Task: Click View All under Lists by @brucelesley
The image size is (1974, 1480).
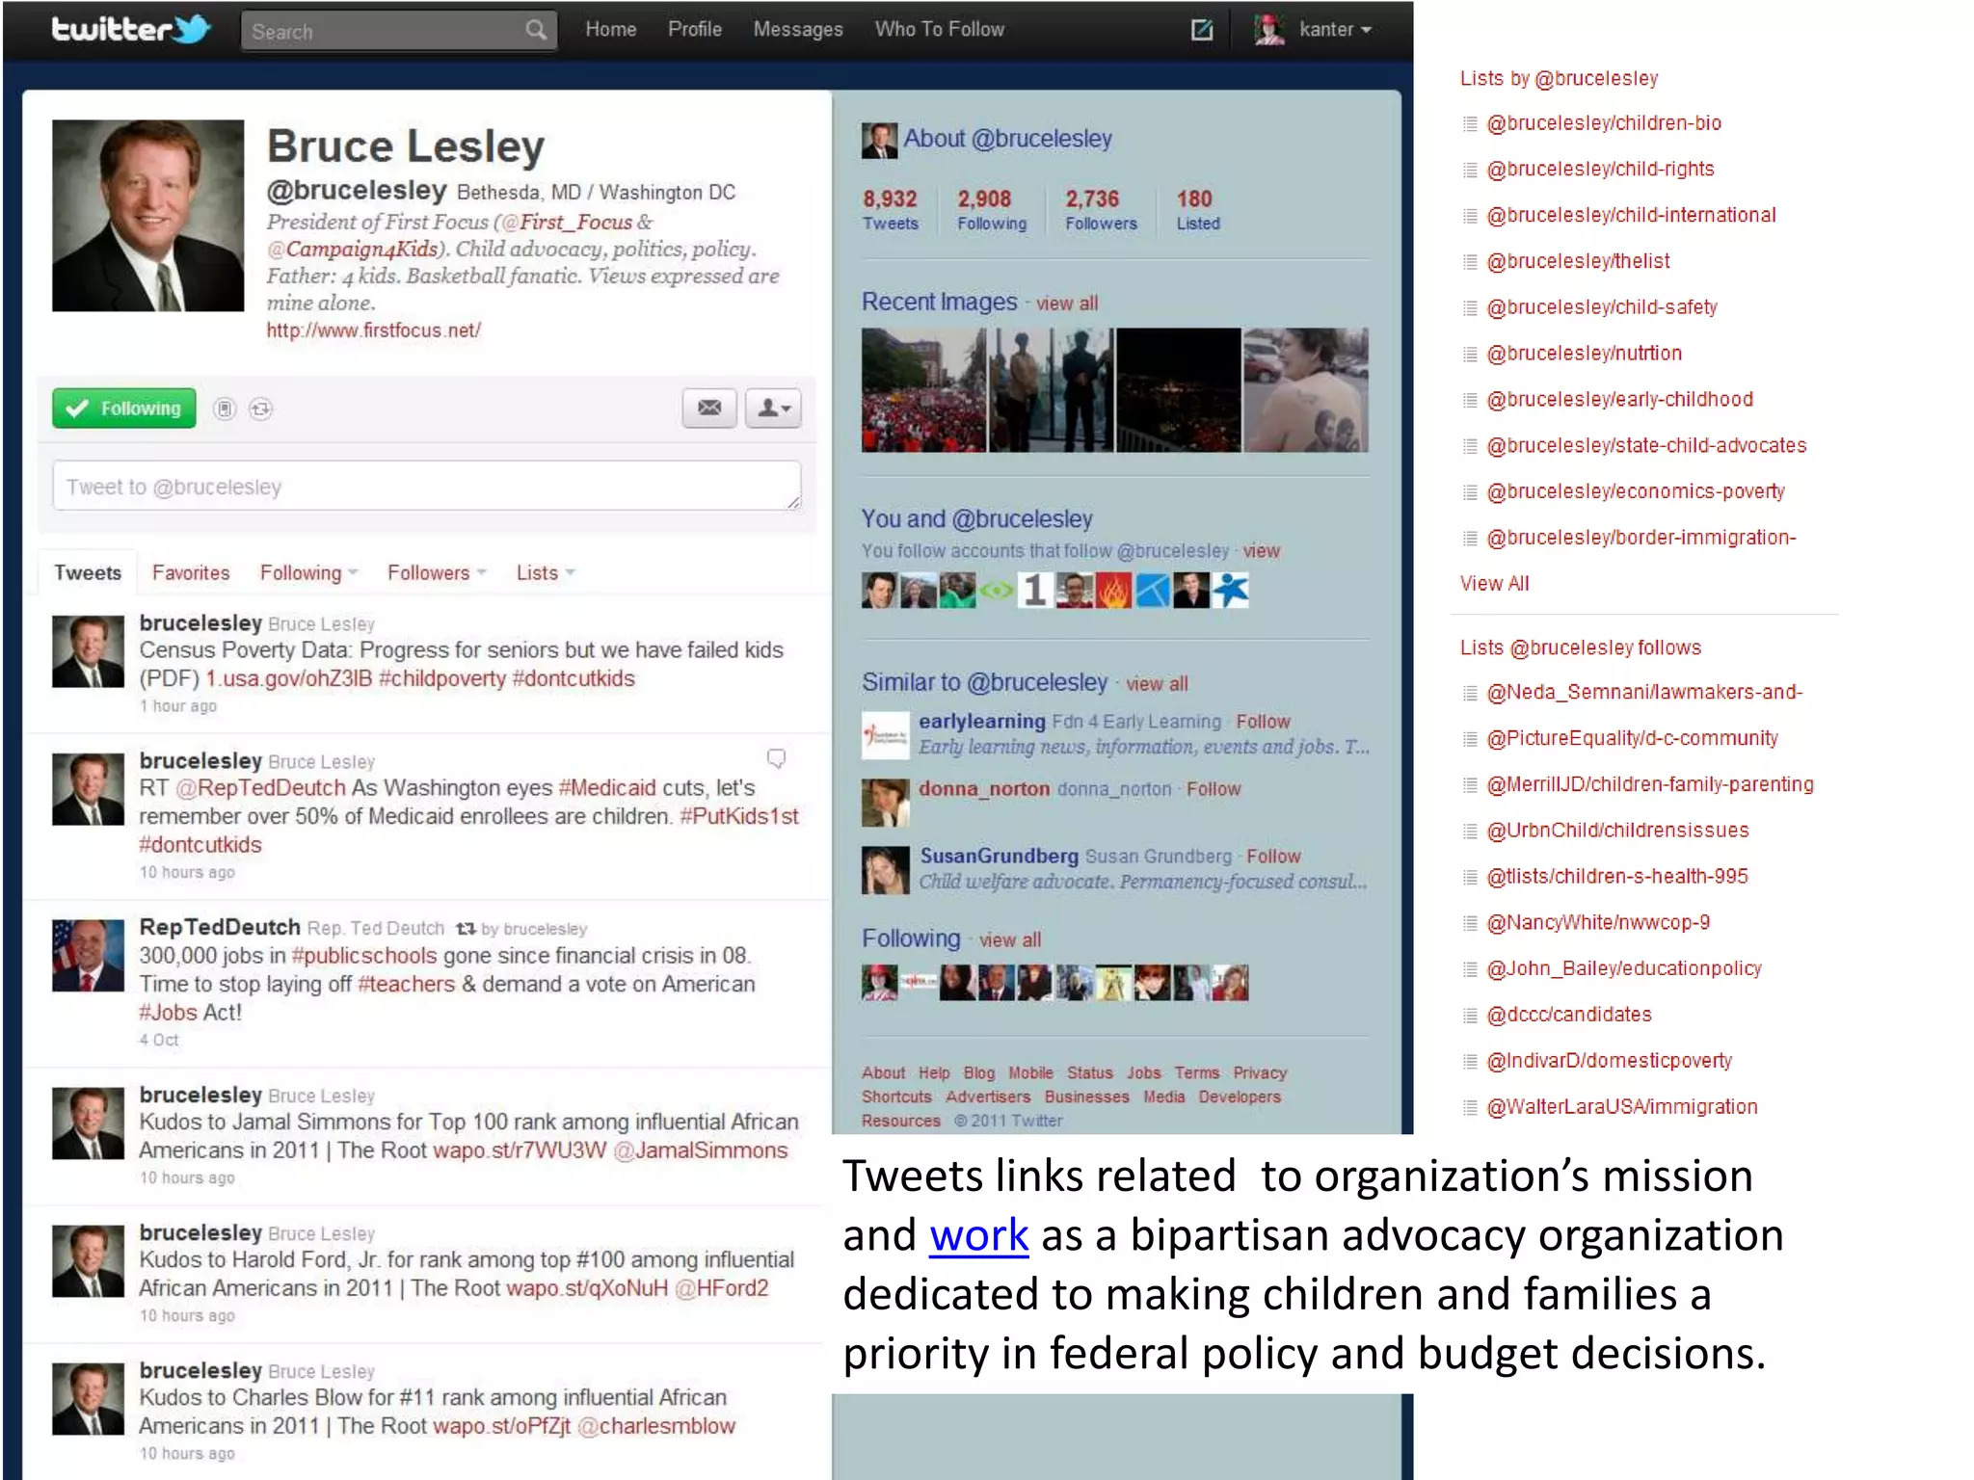Action: (1494, 584)
